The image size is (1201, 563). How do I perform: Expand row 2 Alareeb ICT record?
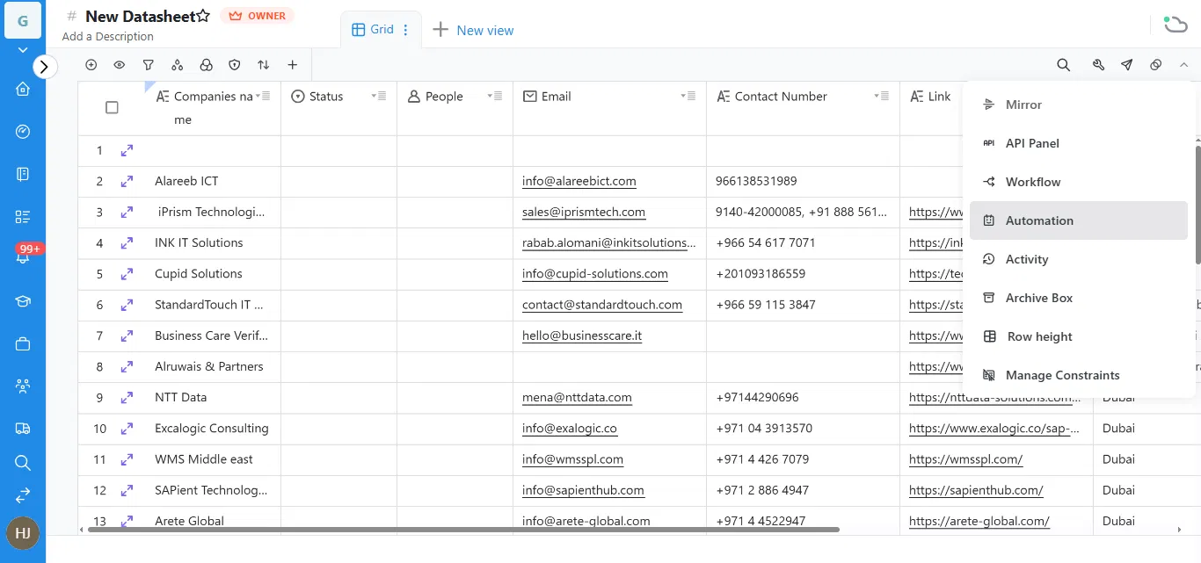pyautogui.click(x=127, y=181)
